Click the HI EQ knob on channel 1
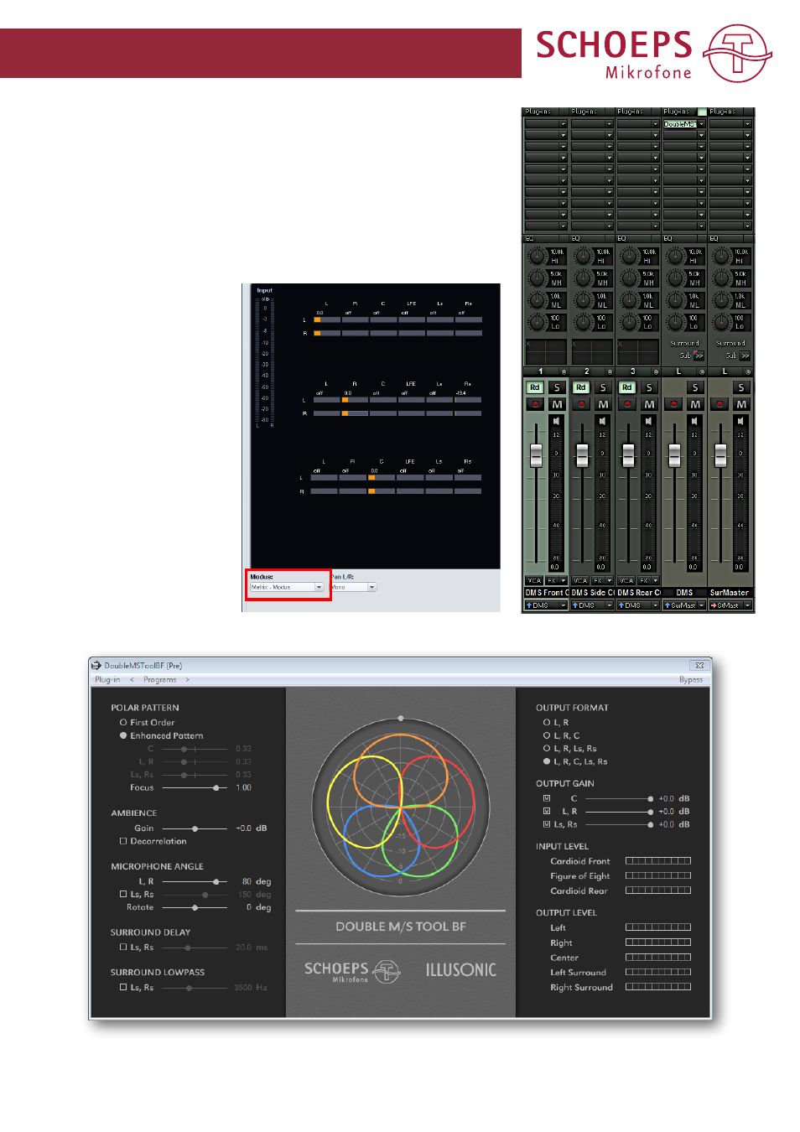Screen dimensions: 800x1132 click(537, 256)
